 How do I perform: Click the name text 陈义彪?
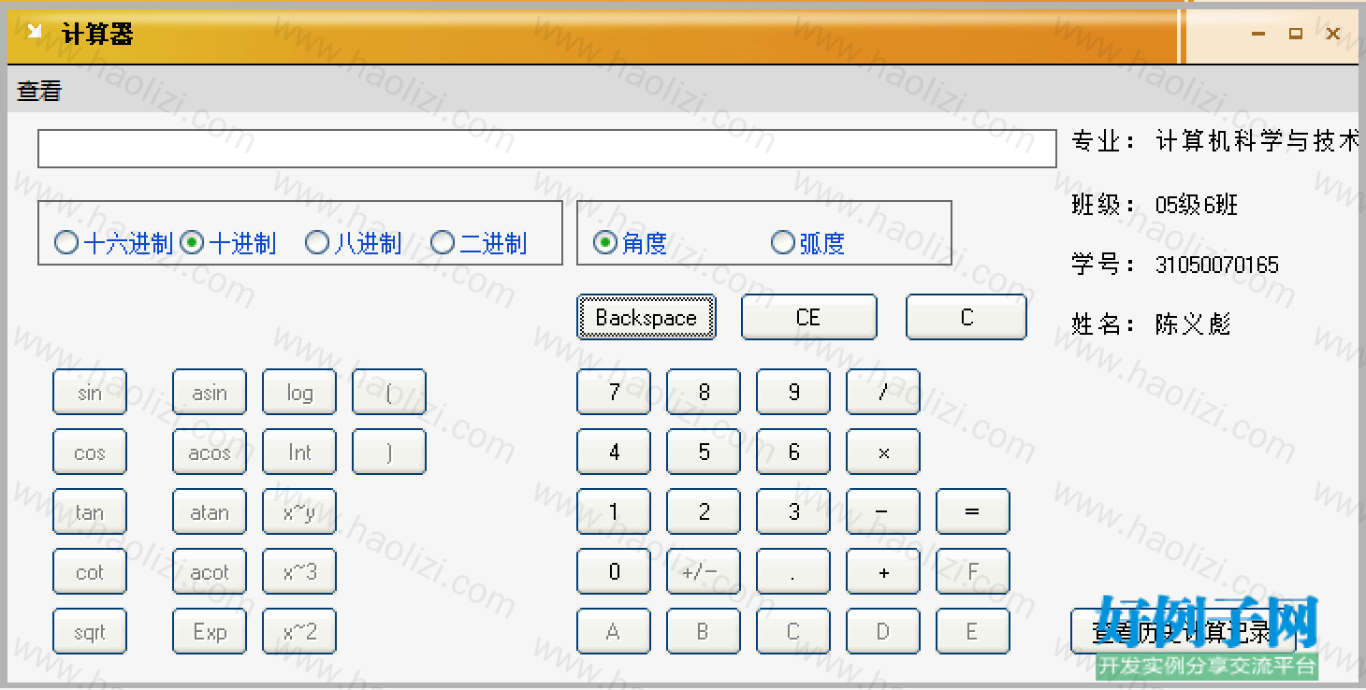pyautogui.click(x=1193, y=324)
